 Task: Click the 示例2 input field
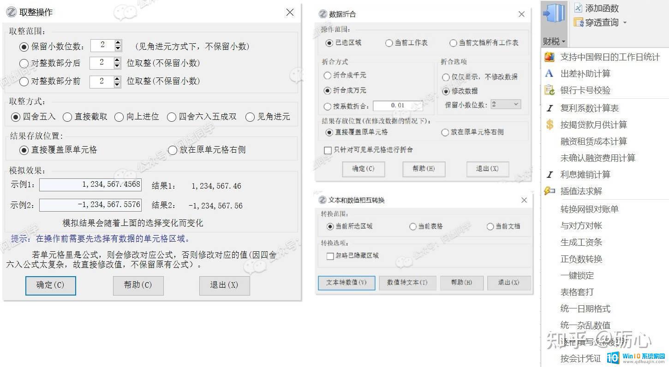(90, 205)
